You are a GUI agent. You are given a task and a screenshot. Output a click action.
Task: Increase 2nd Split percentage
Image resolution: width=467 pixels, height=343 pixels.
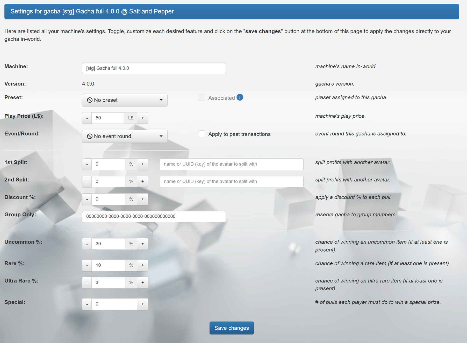coord(142,181)
